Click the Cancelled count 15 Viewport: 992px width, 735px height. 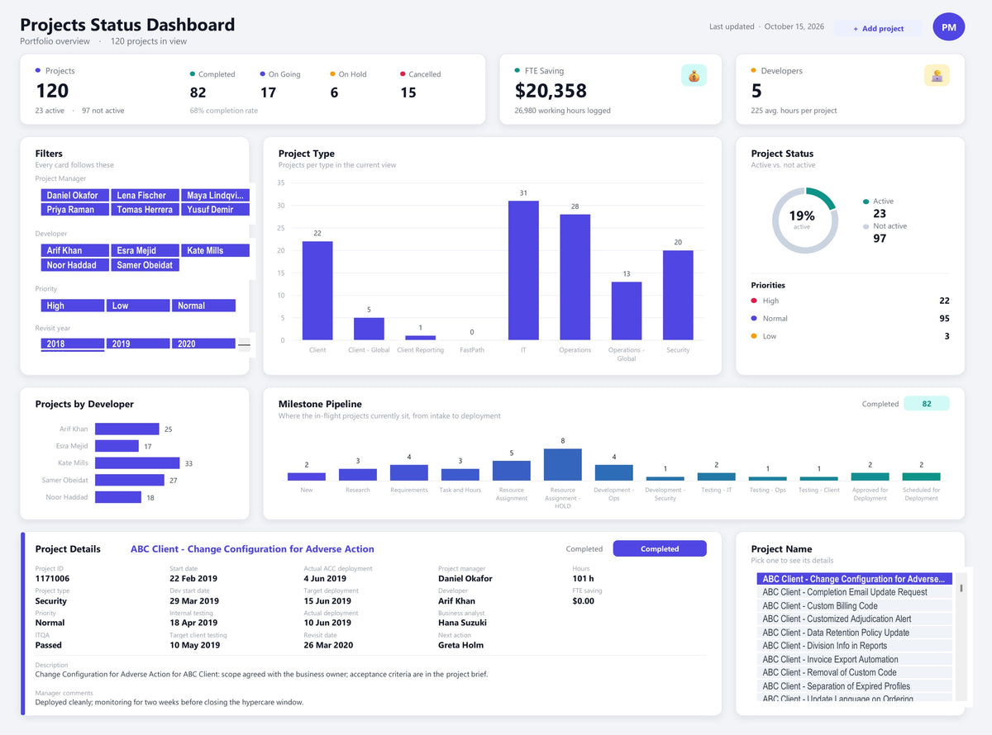[x=408, y=92]
